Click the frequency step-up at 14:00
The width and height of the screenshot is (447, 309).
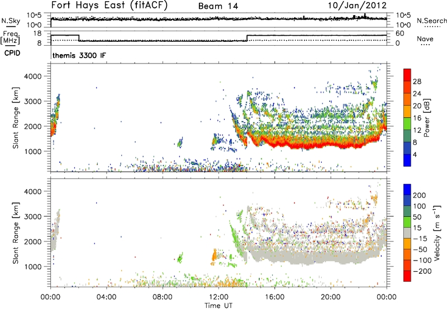pyautogui.click(x=247, y=38)
